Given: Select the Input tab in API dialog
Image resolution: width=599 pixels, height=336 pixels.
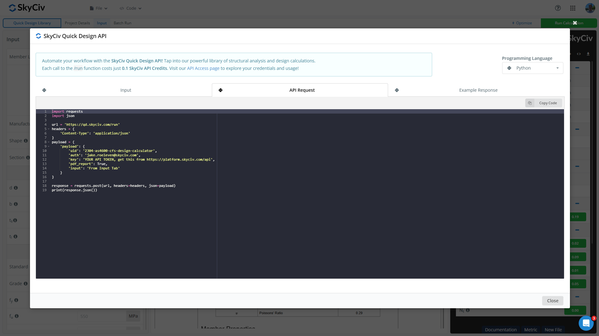Looking at the screenshot, I should click(124, 90).
